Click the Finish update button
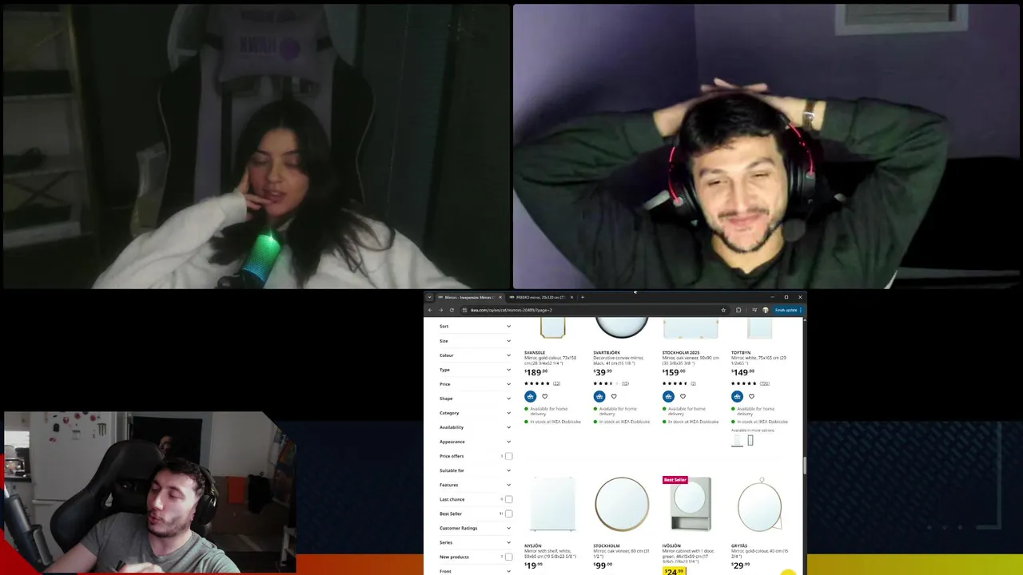 (787, 310)
